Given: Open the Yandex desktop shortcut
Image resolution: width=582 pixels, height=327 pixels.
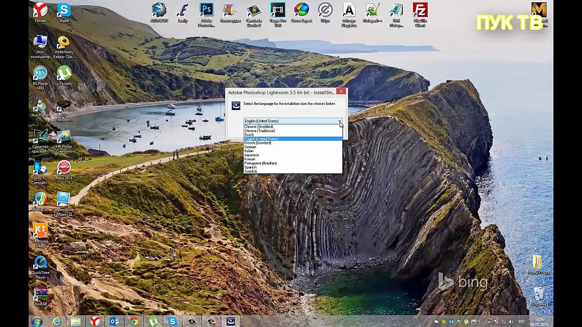Looking at the screenshot, I should tap(40, 13).
